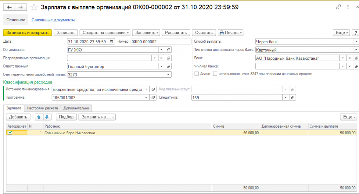This screenshot has width=359, height=194.
Task: Select the Основное section
Action: [x=15, y=20]
